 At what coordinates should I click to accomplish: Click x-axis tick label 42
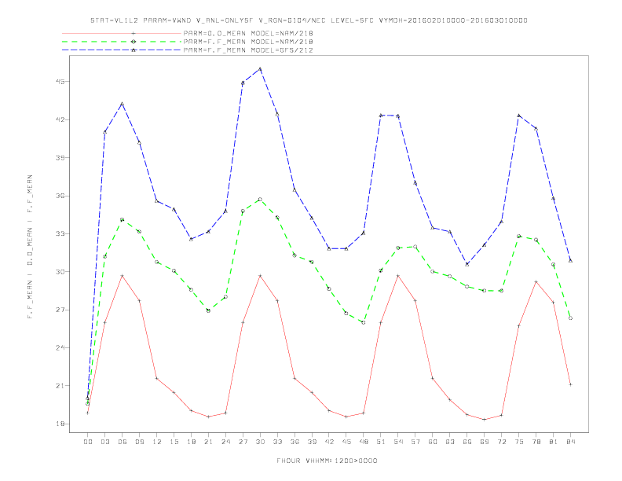click(x=329, y=442)
